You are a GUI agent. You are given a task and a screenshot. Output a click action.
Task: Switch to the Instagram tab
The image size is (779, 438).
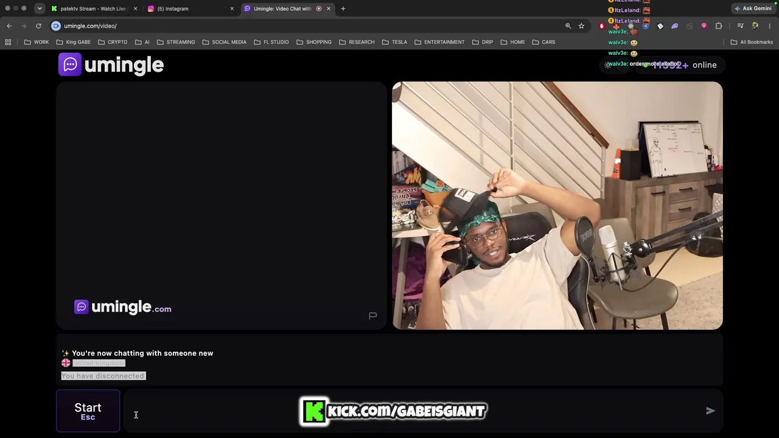(x=190, y=9)
